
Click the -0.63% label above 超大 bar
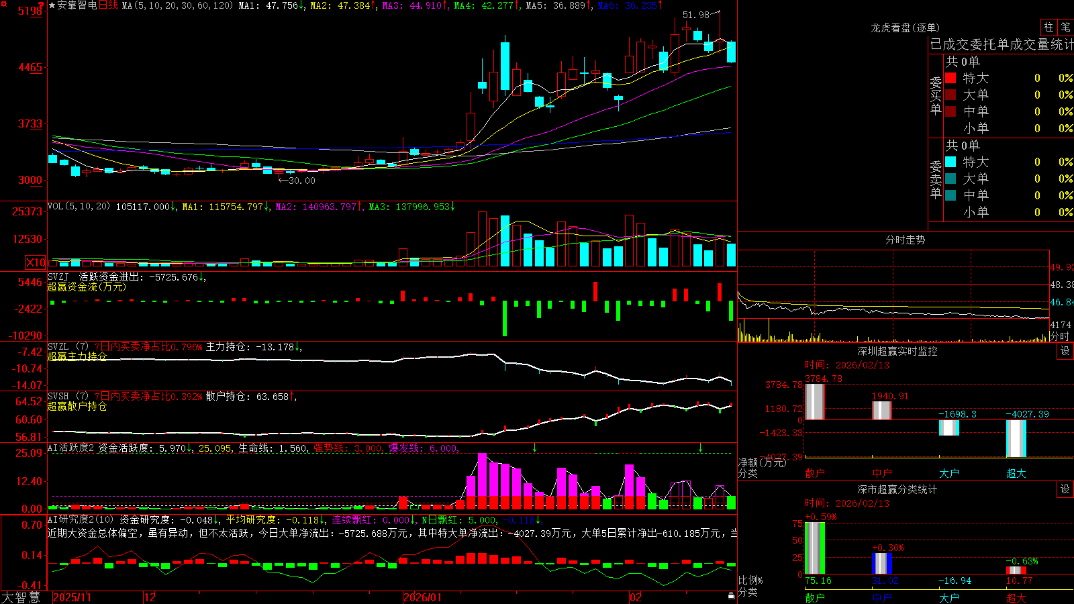pos(1022,561)
